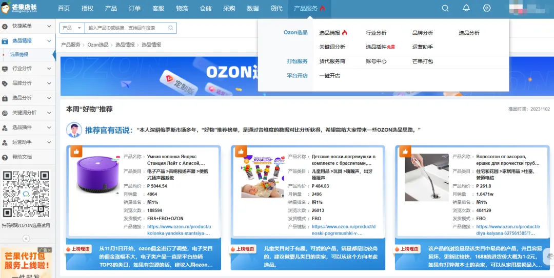Viewport: 554px width, 278px height.
Task: Open the 产品服务 top menu
Action: tap(309, 9)
